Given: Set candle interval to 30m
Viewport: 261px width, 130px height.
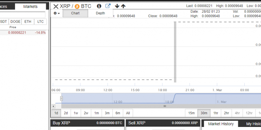Looking at the screenshot, I should (204, 113).
